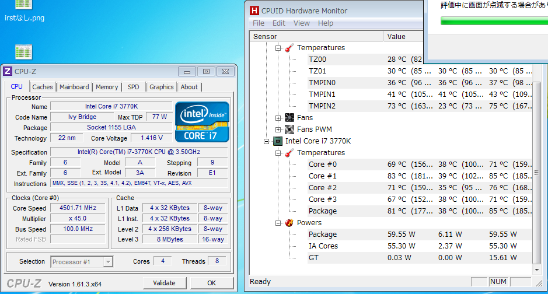Viewport: 548px width, 294px height.
Task: Click the CPU-Z application icon in title bar
Action: 8,71
